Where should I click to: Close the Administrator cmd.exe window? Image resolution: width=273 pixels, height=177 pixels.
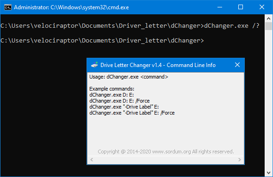pos(262,7)
